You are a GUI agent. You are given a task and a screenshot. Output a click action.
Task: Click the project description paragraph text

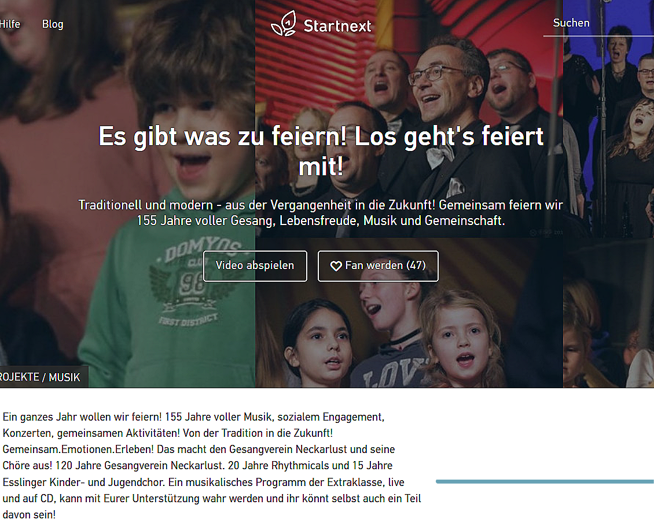click(212, 466)
